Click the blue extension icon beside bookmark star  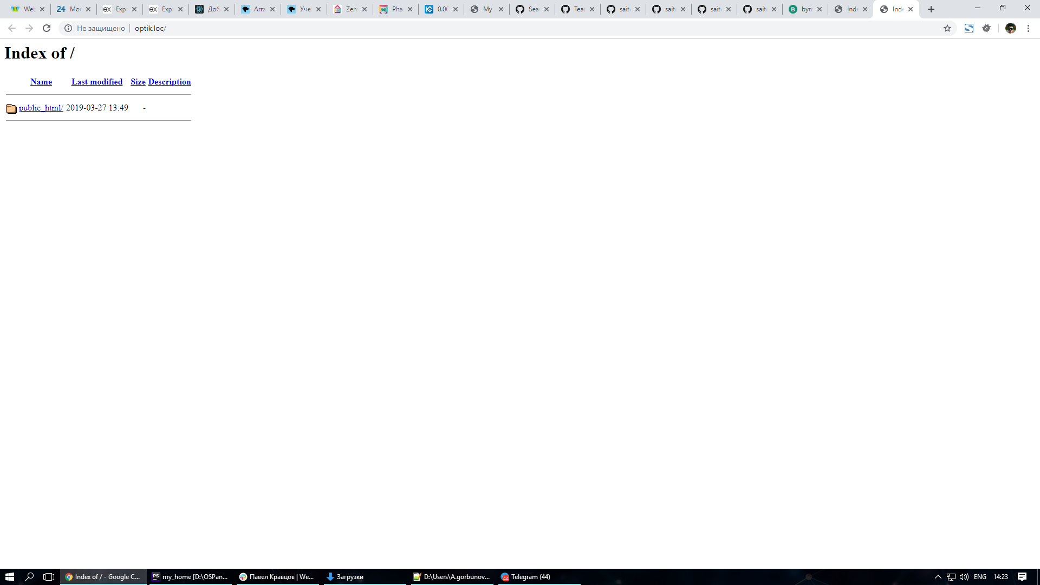[x=969, y=28]
